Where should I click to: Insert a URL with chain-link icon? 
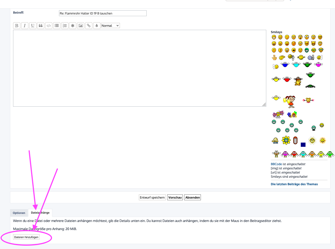pyautogui.click(x=89, y=26)
